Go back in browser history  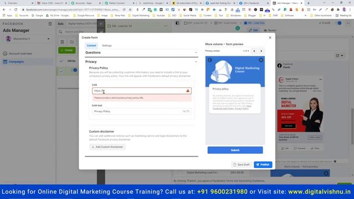4,10
